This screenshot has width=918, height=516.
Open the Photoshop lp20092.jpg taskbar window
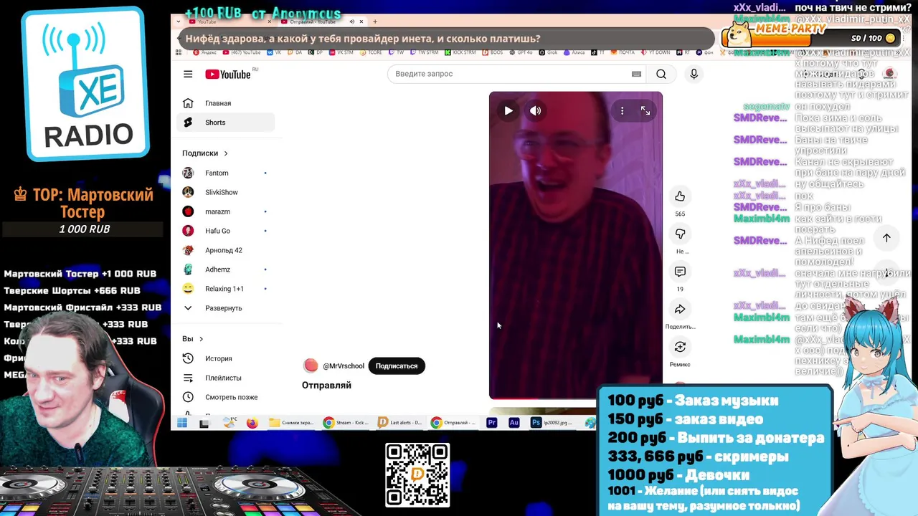[x=552, y=423]
